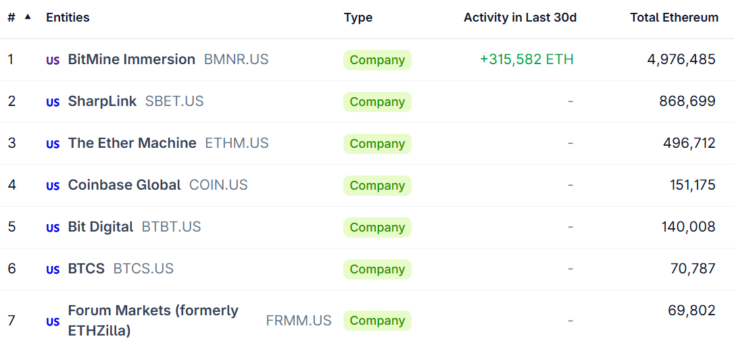734x347 pixels.
Task: Click US flag icon beside BTCS
Action: (x=53, y=270)
